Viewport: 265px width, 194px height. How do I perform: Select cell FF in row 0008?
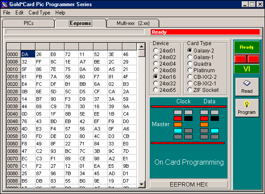[x=43, y=62]
